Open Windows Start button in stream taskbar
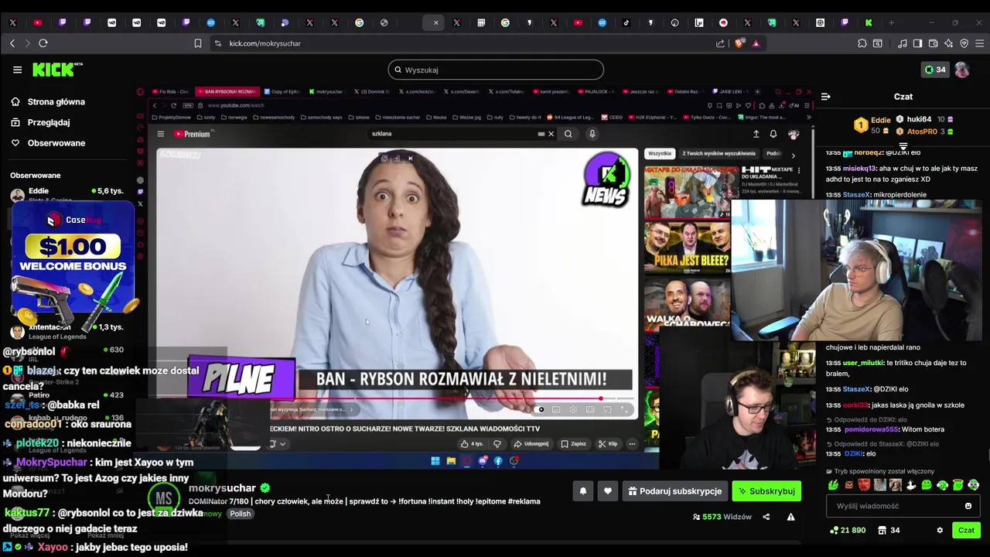The width and height of the screenshot is (990, 557). [435, 461]
